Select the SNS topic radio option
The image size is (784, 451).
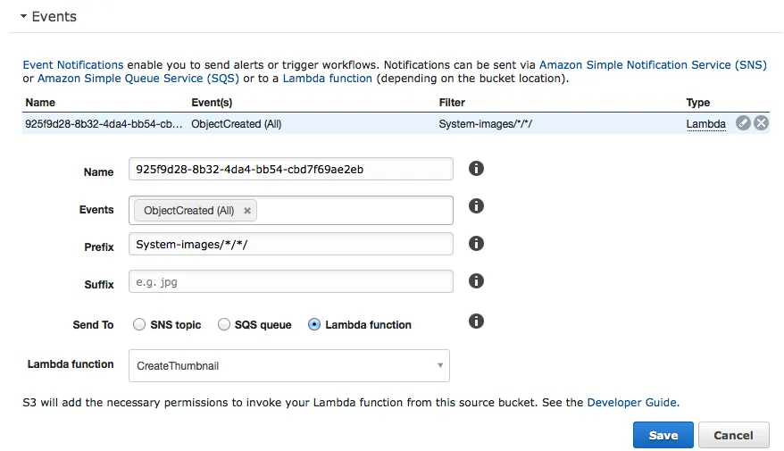coord(139,325)
